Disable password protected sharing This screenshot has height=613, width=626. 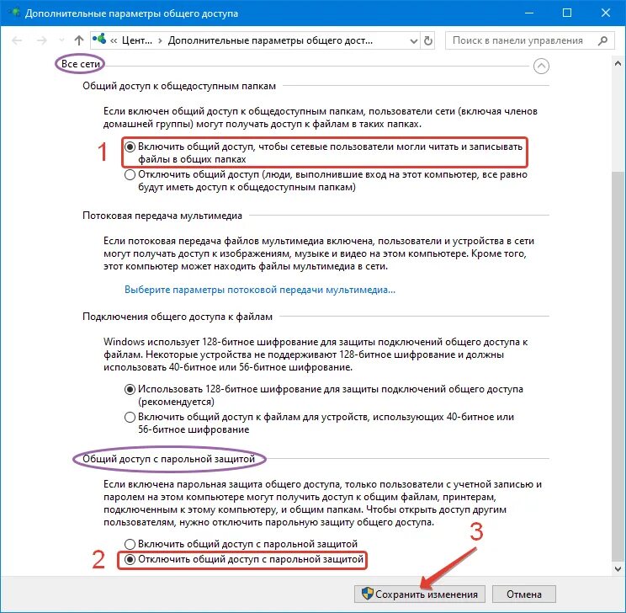130,559
